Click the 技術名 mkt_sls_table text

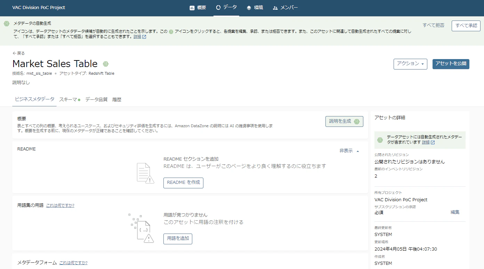point(32,73)
